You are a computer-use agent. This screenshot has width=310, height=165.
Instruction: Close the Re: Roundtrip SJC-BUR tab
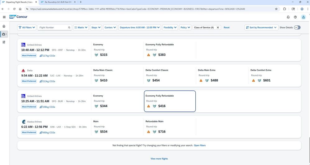click(75, 2)
